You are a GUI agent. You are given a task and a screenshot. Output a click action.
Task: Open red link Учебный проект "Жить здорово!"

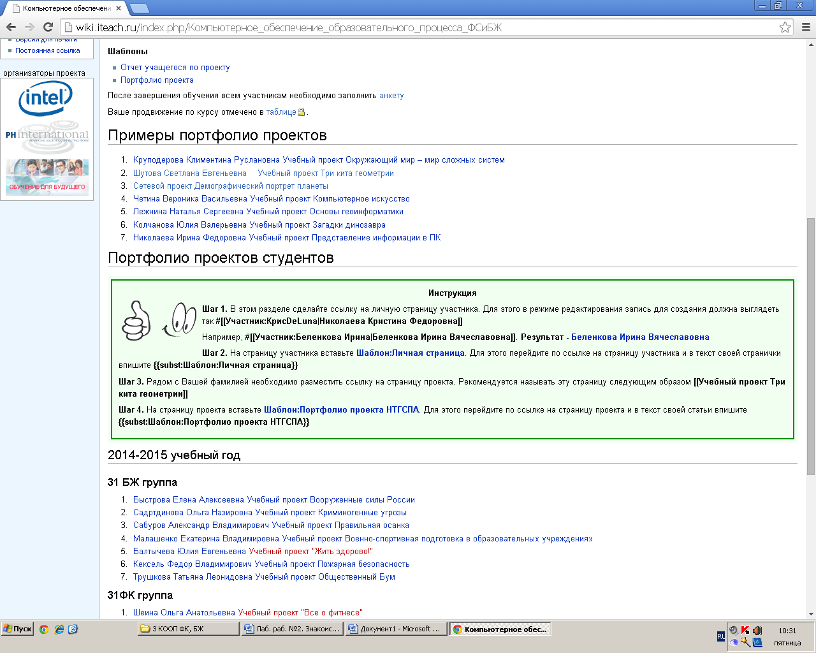tap(310, 551)
